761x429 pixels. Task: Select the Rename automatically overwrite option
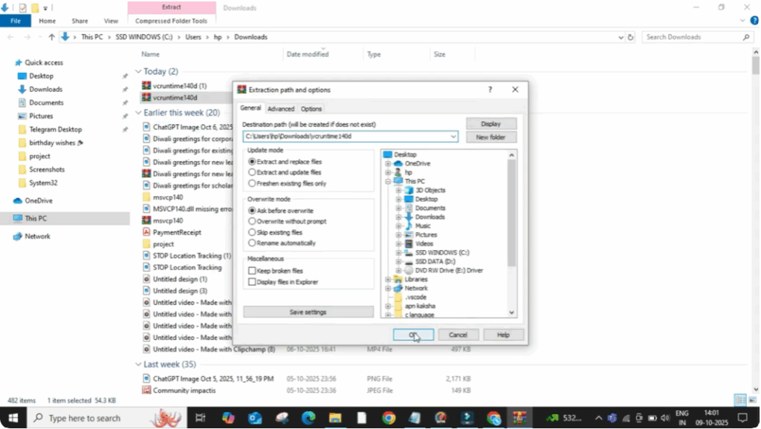coord(251,243)
